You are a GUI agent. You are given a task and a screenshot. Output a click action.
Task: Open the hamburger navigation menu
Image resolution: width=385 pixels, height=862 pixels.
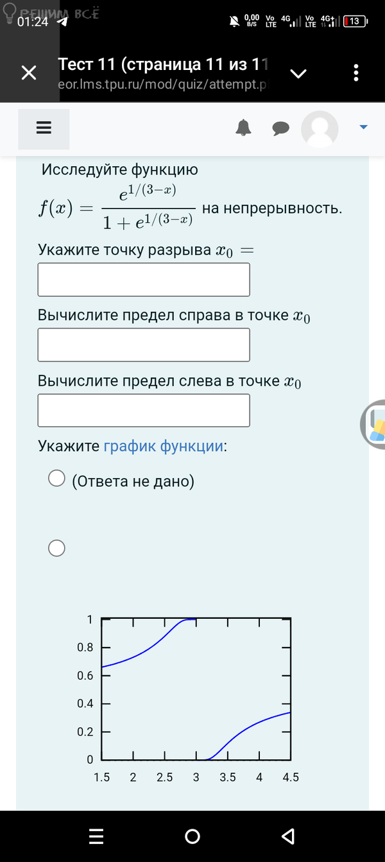coord(44,128)
